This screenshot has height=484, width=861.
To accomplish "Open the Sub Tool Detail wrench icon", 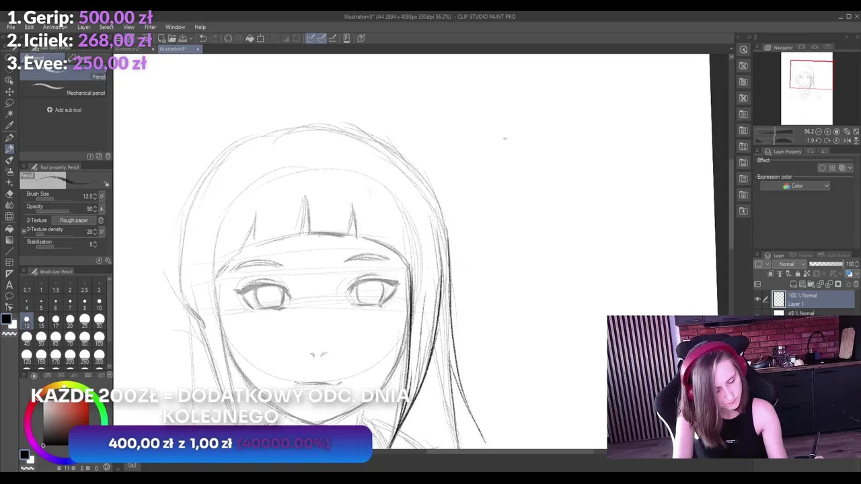I will coord(108,260).
